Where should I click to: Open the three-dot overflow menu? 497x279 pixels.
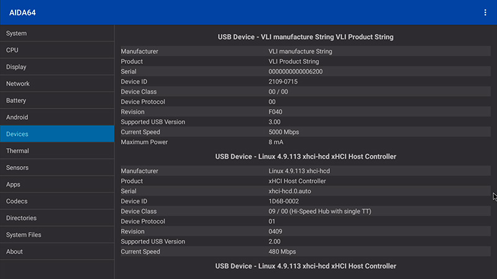point(485,12)
